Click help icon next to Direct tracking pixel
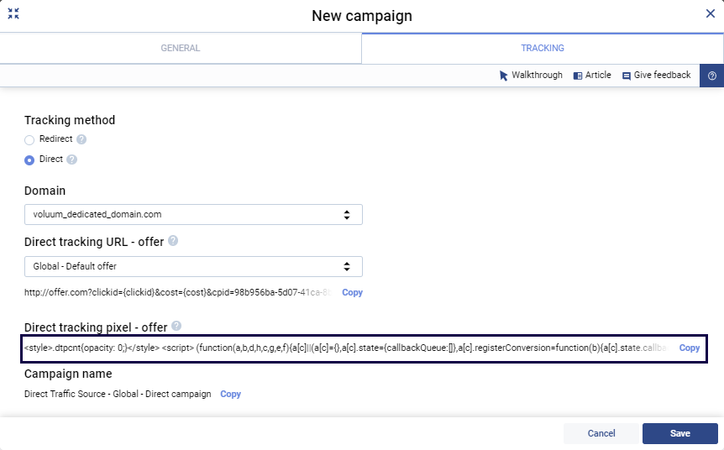 176,326
